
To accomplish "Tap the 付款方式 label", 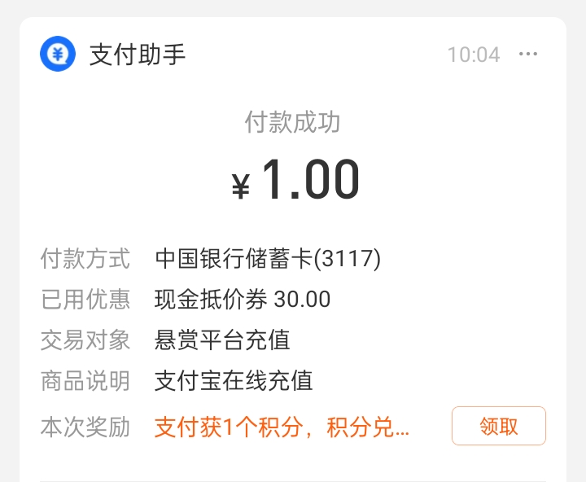I will point(85,258).
